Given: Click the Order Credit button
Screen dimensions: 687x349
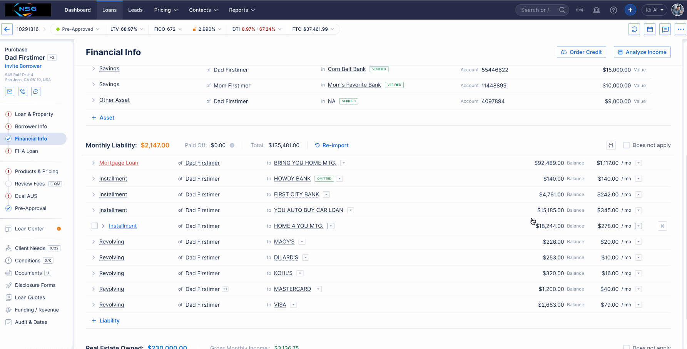Looking at the screenshot, I should 581,52.
